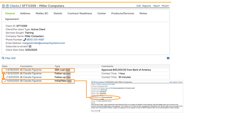The width and height of the screenshot is (231, 115).
Task: Click phone icon next to Phone Number
Action: (x=25, y=40)
